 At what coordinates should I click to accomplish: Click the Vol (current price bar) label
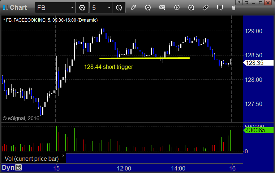coord(31,159)
